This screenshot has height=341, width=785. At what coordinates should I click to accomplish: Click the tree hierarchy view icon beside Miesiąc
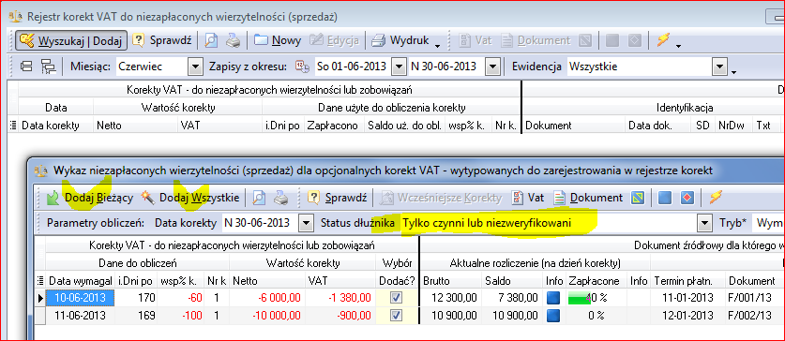pyautogui.click(x=49, y=67)
